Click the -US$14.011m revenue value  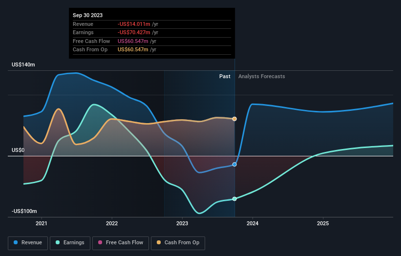coord(134,24)
